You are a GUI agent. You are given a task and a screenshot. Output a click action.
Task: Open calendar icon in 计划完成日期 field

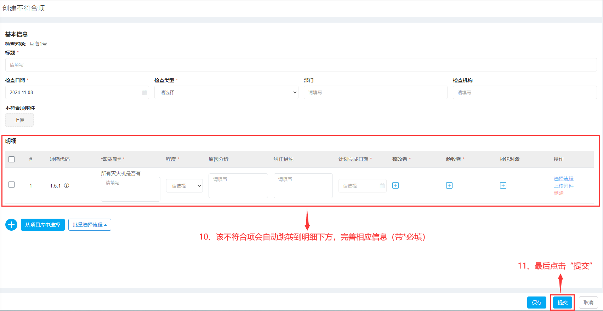[x=382, y=186]
